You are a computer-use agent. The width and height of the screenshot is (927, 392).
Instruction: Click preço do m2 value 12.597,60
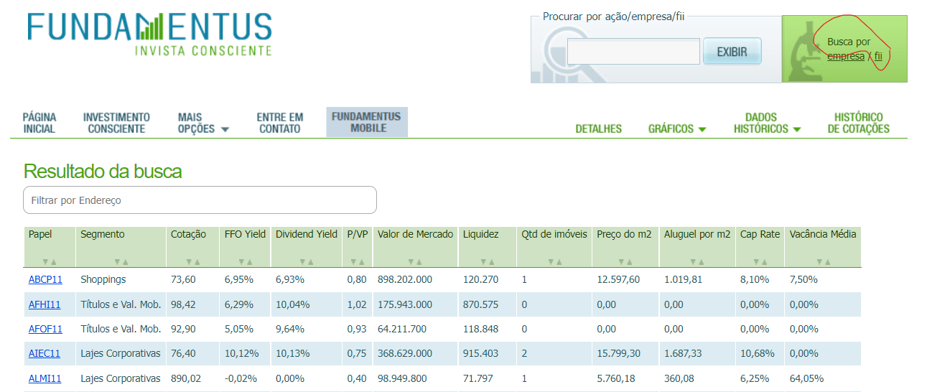[618, 279]
